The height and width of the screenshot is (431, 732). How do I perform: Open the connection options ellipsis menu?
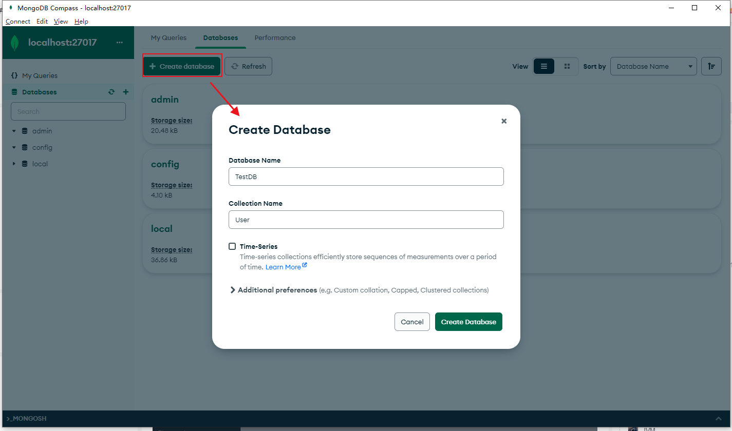coord(120,43)
